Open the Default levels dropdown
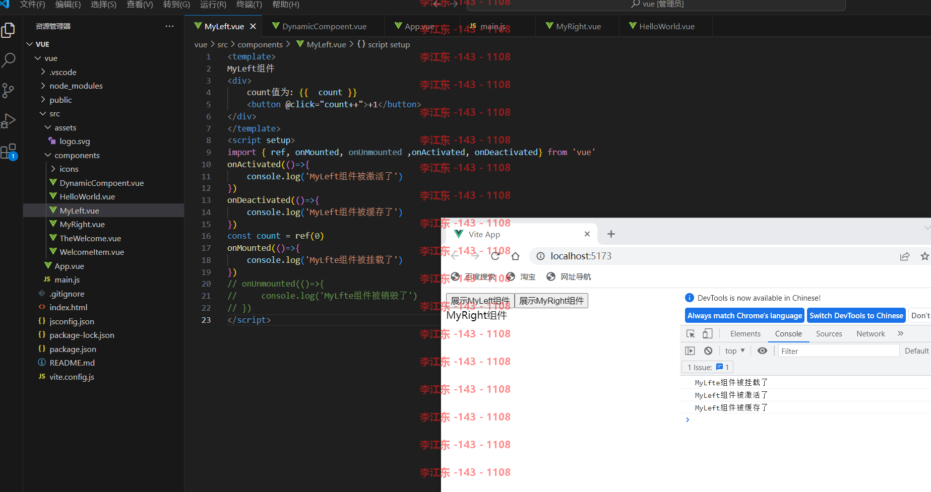The image size is (931, 492). (917, 351)
